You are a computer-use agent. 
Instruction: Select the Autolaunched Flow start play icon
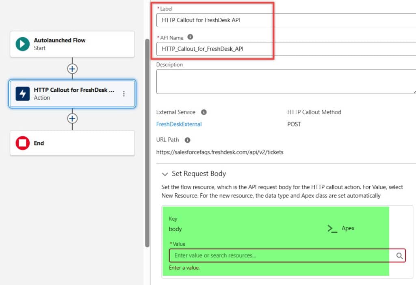[x=23, y=44]
